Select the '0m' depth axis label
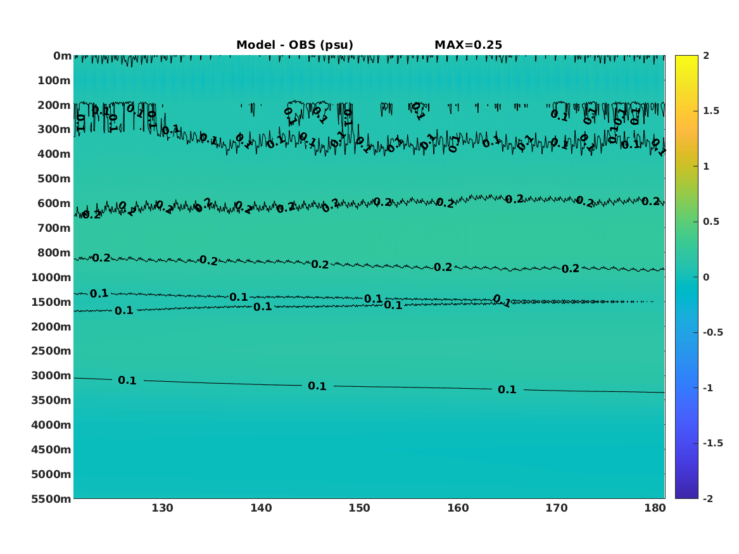The image size is (739, 554). 62,56
